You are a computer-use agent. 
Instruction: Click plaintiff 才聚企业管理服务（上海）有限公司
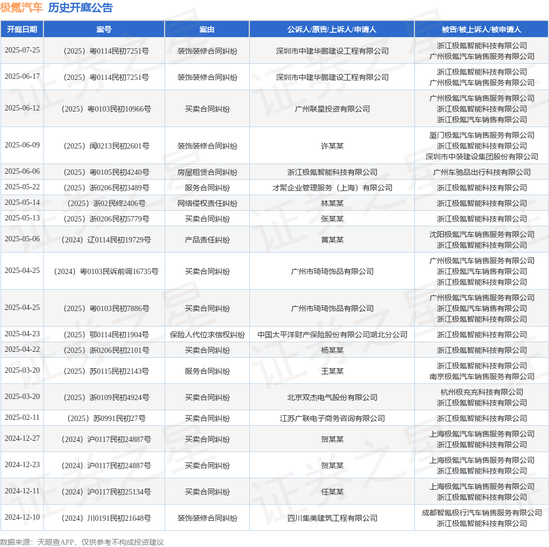(x=332, y=188)
